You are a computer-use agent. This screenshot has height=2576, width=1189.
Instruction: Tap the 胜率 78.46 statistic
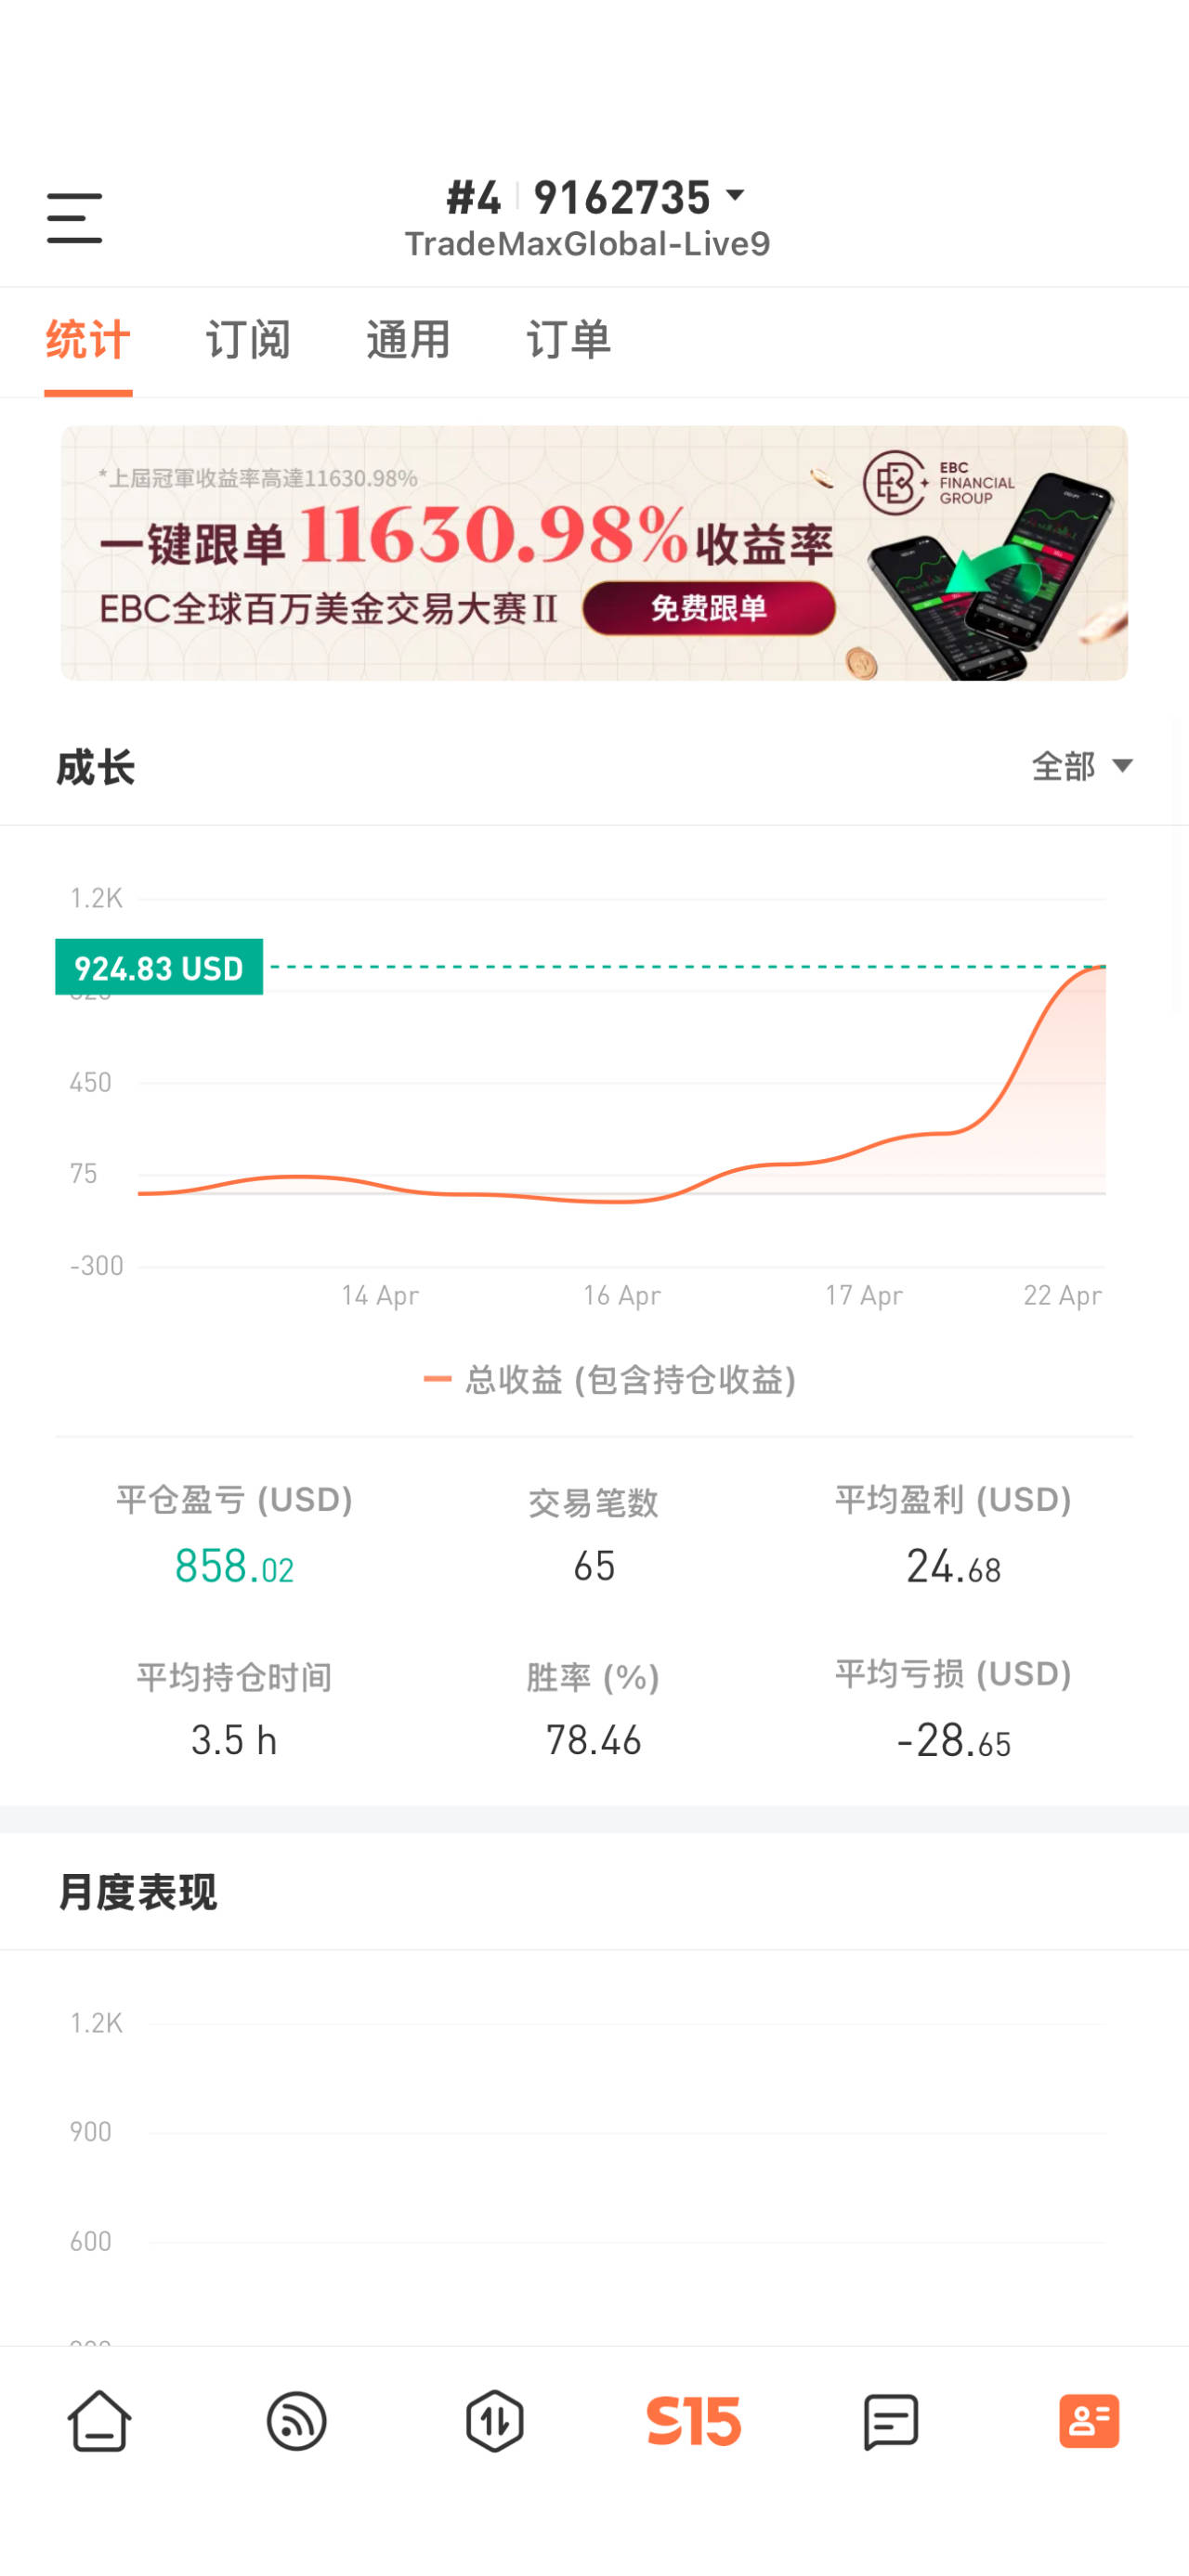[593, 1739]
